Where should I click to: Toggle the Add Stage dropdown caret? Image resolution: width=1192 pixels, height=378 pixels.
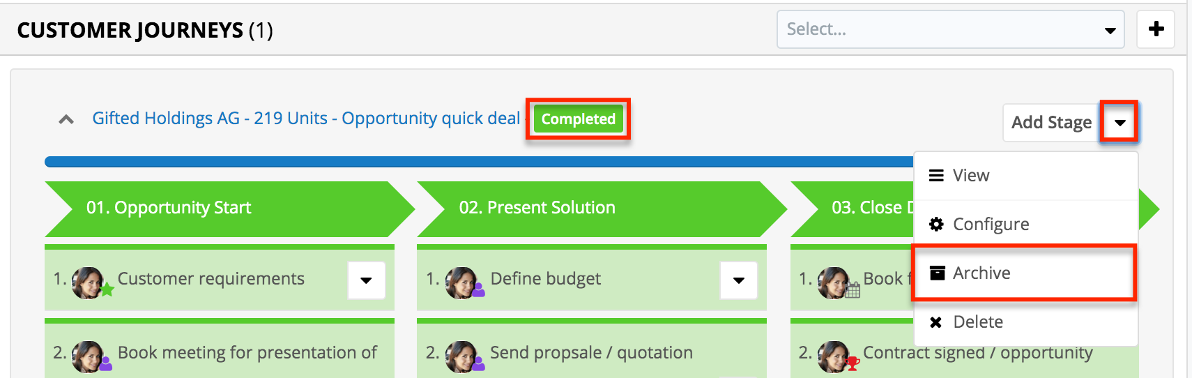[1120, 123]
